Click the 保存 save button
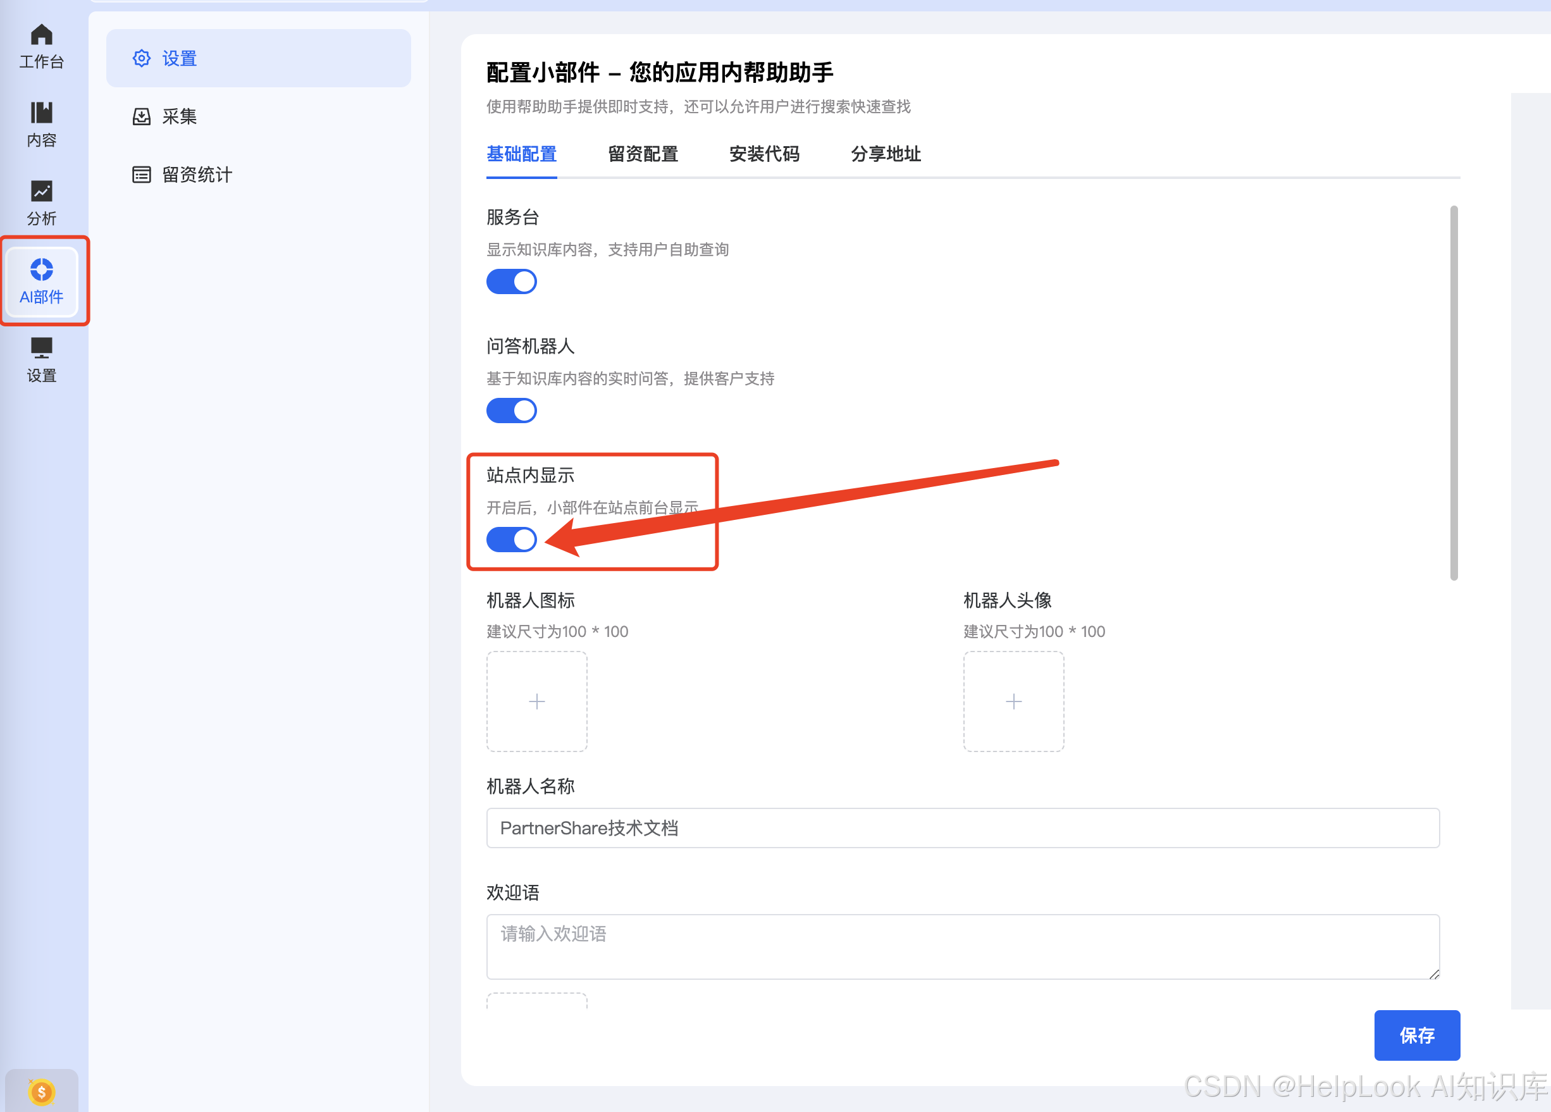The image size is (1551, 1112). point(1416,1035)
